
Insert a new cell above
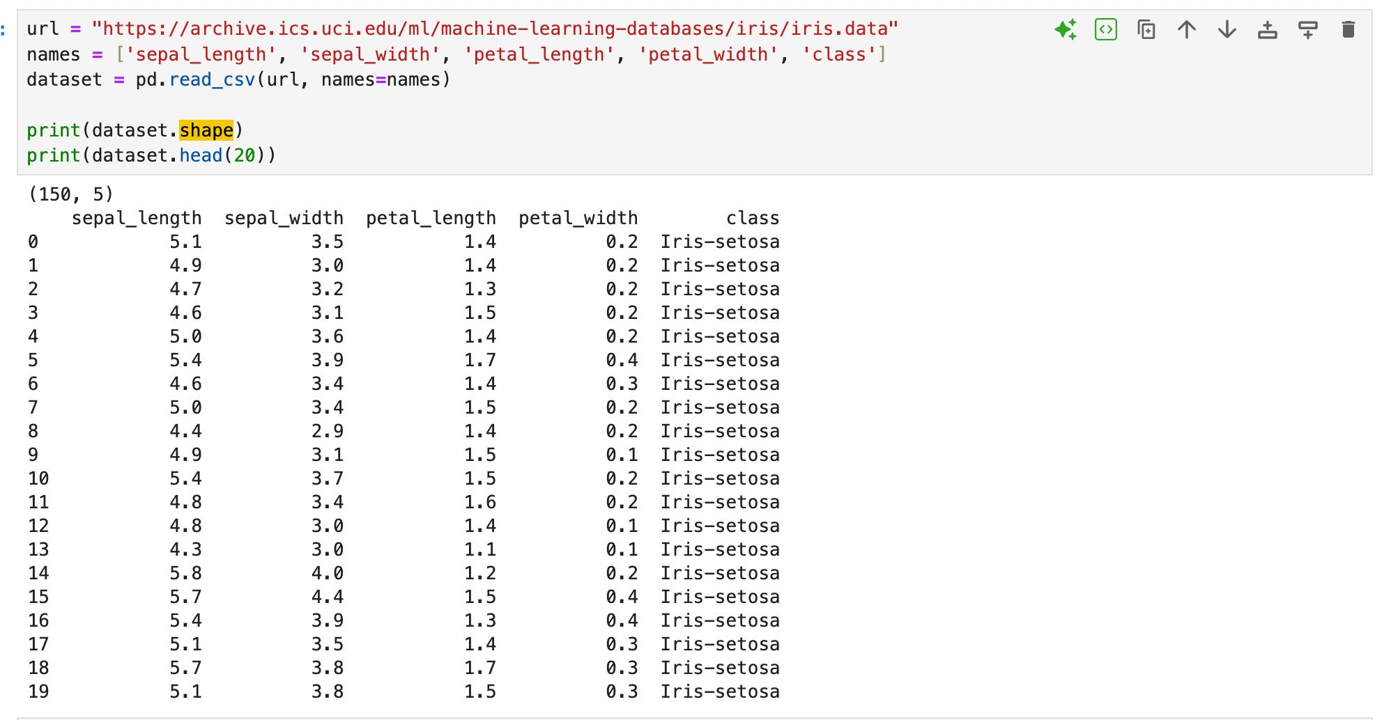pyautogui.click(x=1268, y=30)
